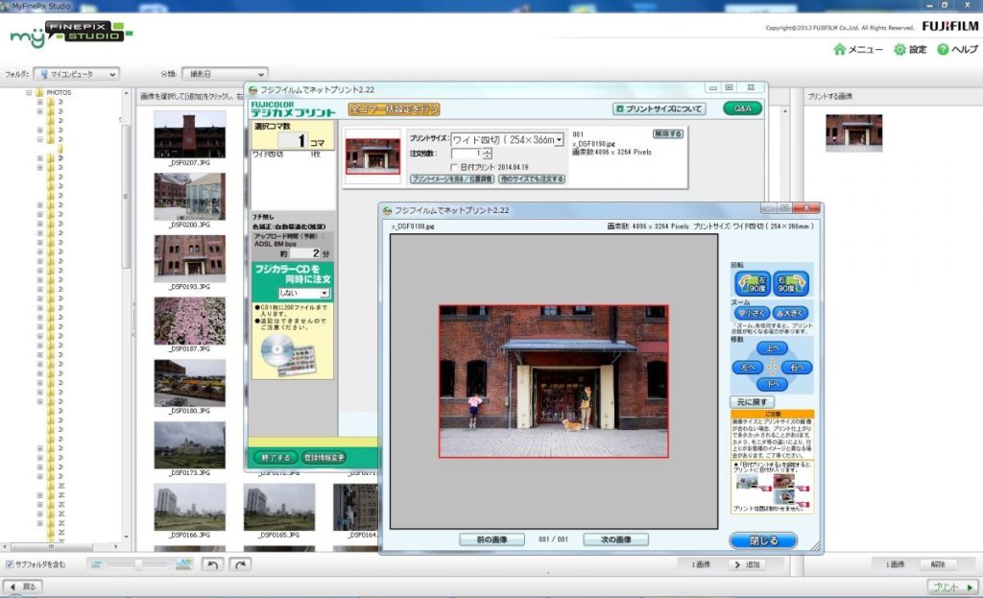This screenshot has width=983, height=598.
Task: Click the 閉じる close button in preview
Action: tap(763, 540)
